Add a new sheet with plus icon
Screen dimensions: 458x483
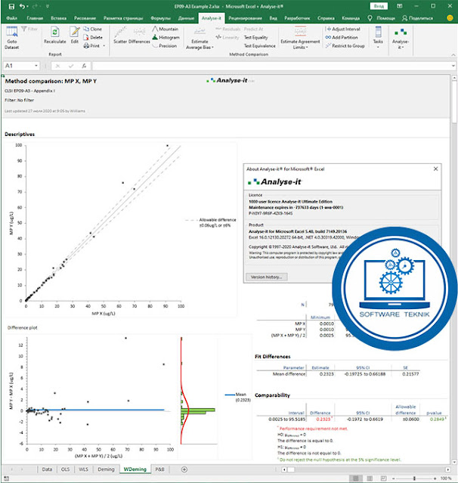184,469
